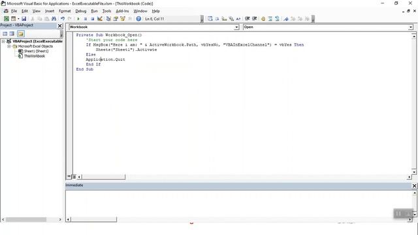Toggle Design Mode
The height and width of the screenshot is (235, 418).
(x=100, y=19)
